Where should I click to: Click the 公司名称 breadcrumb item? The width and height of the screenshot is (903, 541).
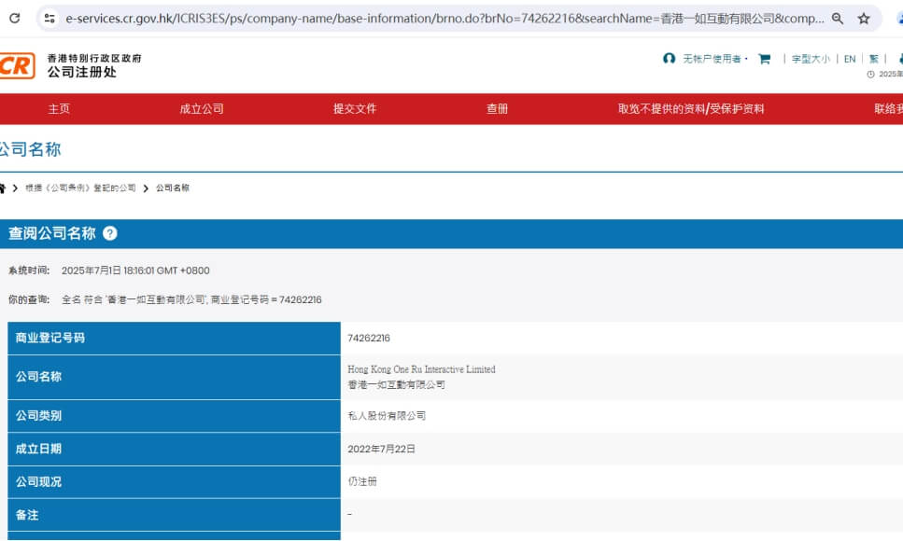point(173,188)
